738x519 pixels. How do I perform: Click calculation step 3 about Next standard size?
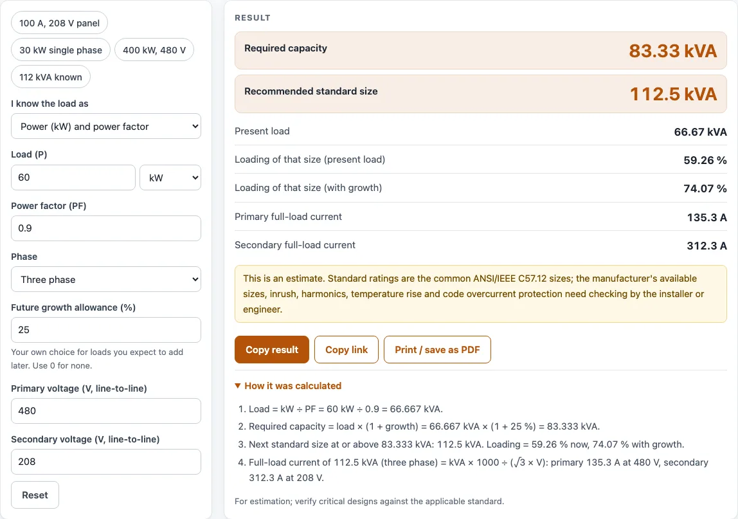(x=467, y=444)
